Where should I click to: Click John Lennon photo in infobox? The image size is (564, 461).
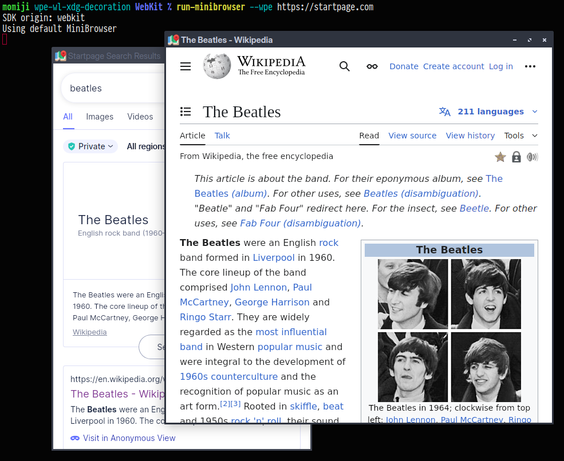[x=413, y=294]
